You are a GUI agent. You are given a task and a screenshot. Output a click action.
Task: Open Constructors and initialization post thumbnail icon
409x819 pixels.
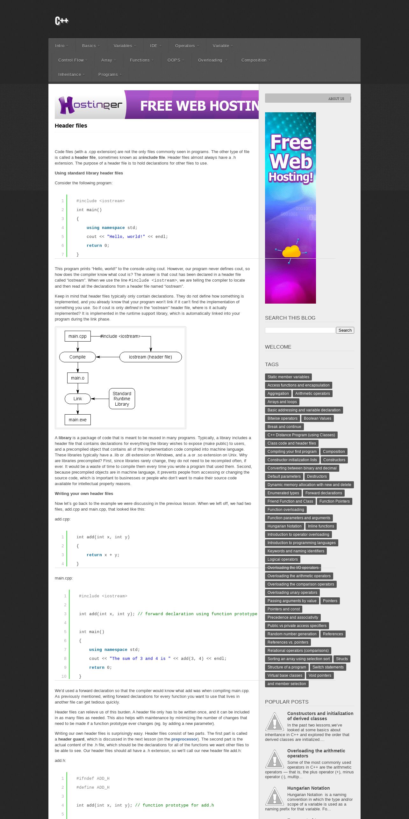[x=275, y=721]
